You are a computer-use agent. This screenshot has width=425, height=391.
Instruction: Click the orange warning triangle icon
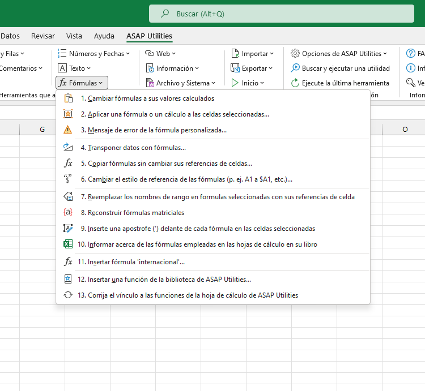click(68, 130)
